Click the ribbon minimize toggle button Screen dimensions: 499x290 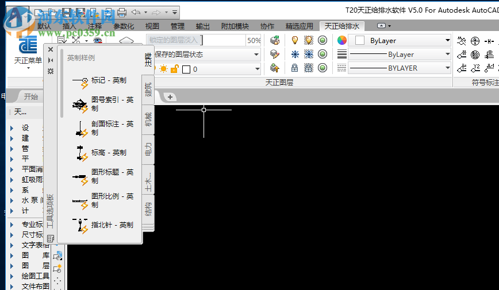click(x=381, y=26)
